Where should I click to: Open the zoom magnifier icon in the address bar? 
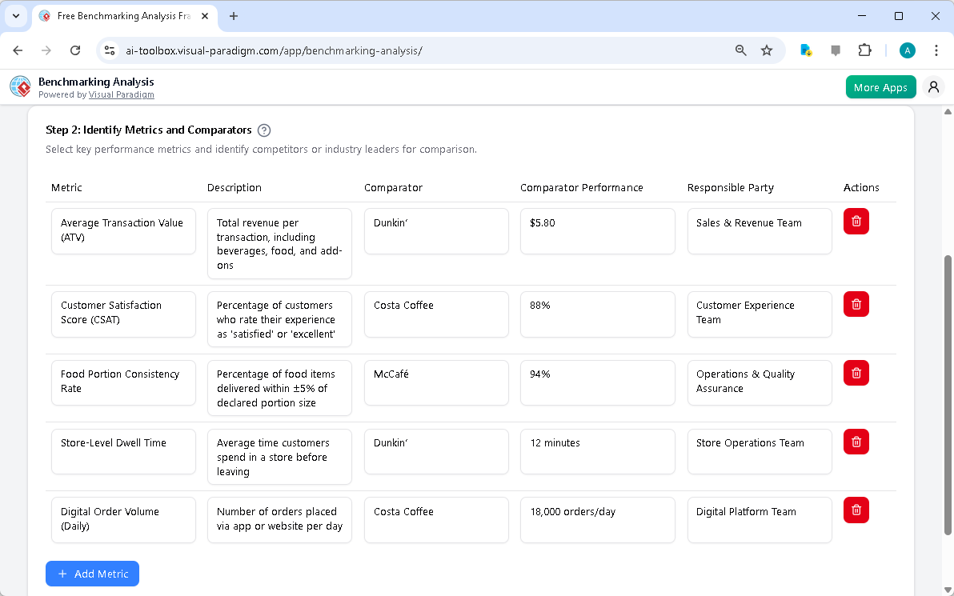point(740,50)
